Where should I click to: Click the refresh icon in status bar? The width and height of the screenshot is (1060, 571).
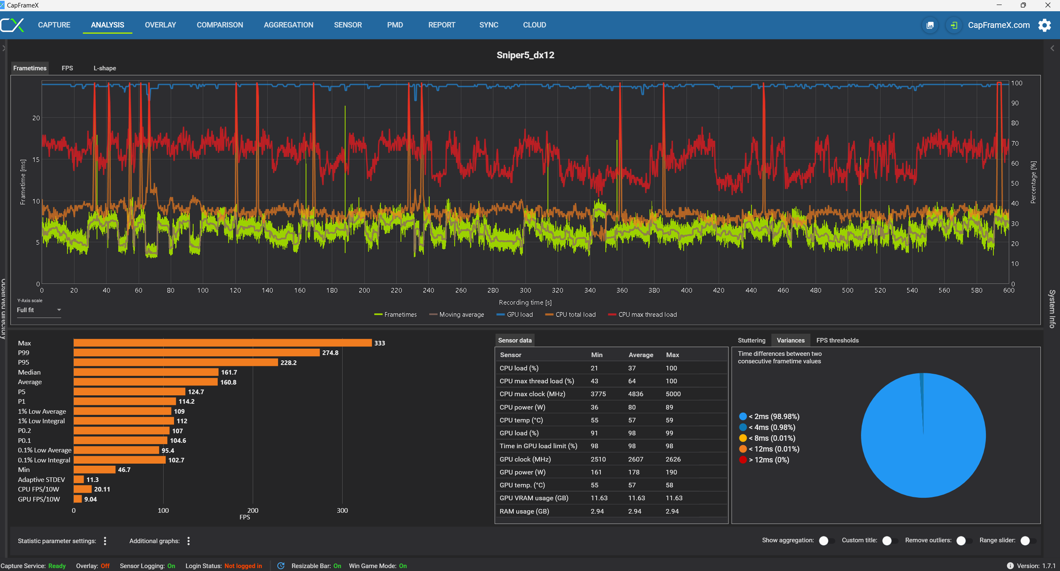pyautogui.click(x=281, y=566)
